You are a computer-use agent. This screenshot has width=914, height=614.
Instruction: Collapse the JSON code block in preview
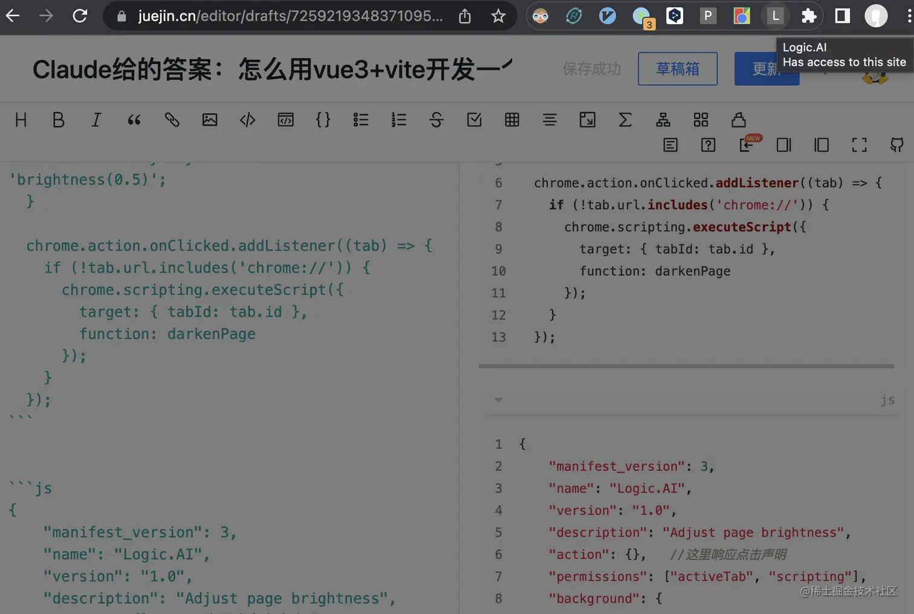[x=498, y=399]
